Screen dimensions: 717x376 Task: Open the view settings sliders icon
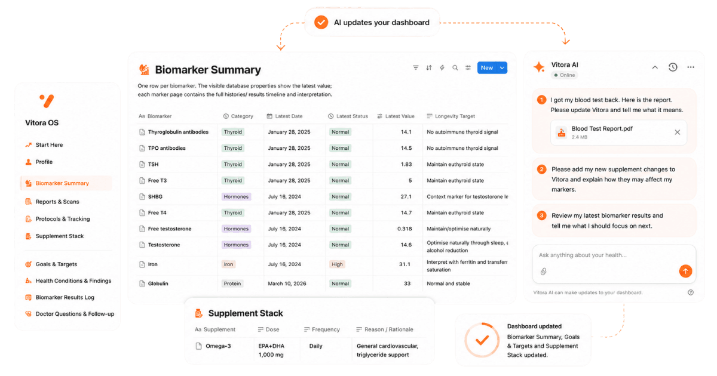(x=468, y=68)
